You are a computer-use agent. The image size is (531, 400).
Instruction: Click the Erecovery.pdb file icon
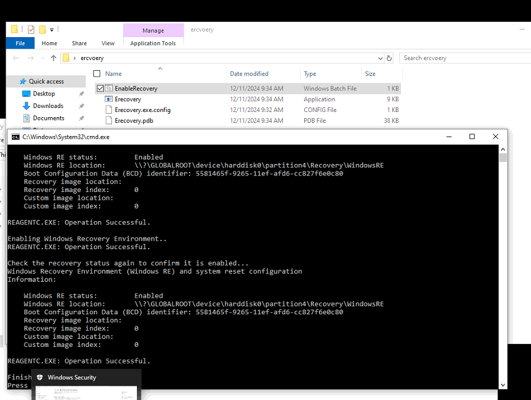[x=109, y=120]
